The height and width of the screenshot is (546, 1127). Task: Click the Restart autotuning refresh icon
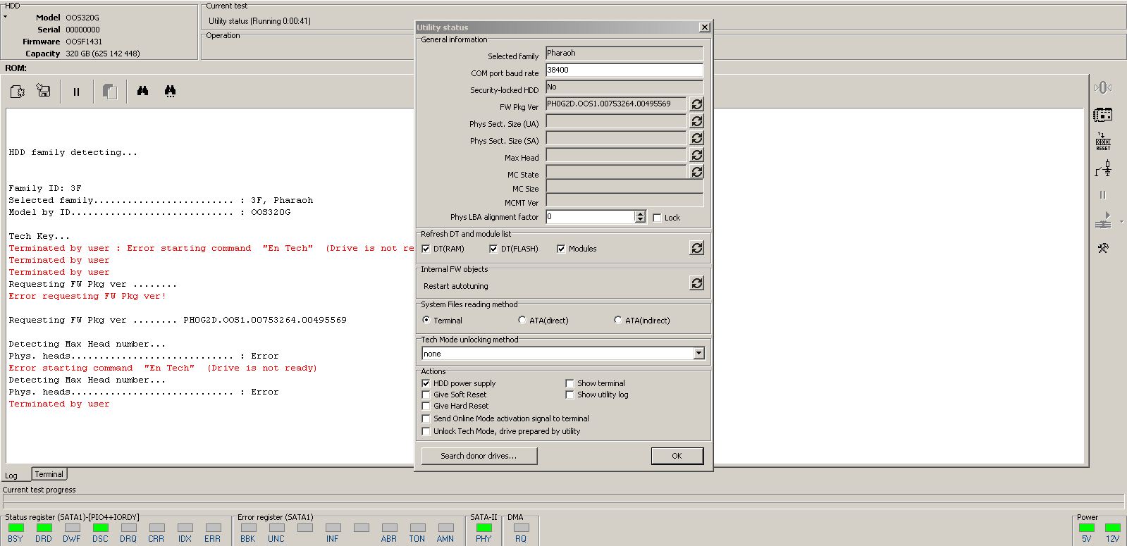click(x=696, y=283)
